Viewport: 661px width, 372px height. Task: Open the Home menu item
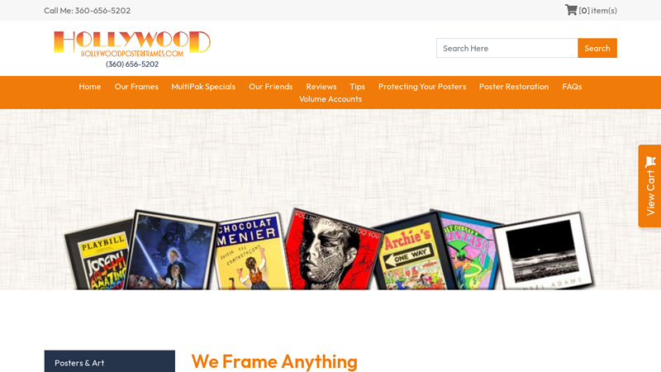point(90,87)
